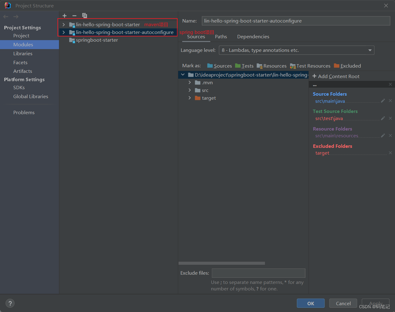Screen dimensions: 395x312
Task: Click the IntelliJ logo in title bar
Action: 8,6
